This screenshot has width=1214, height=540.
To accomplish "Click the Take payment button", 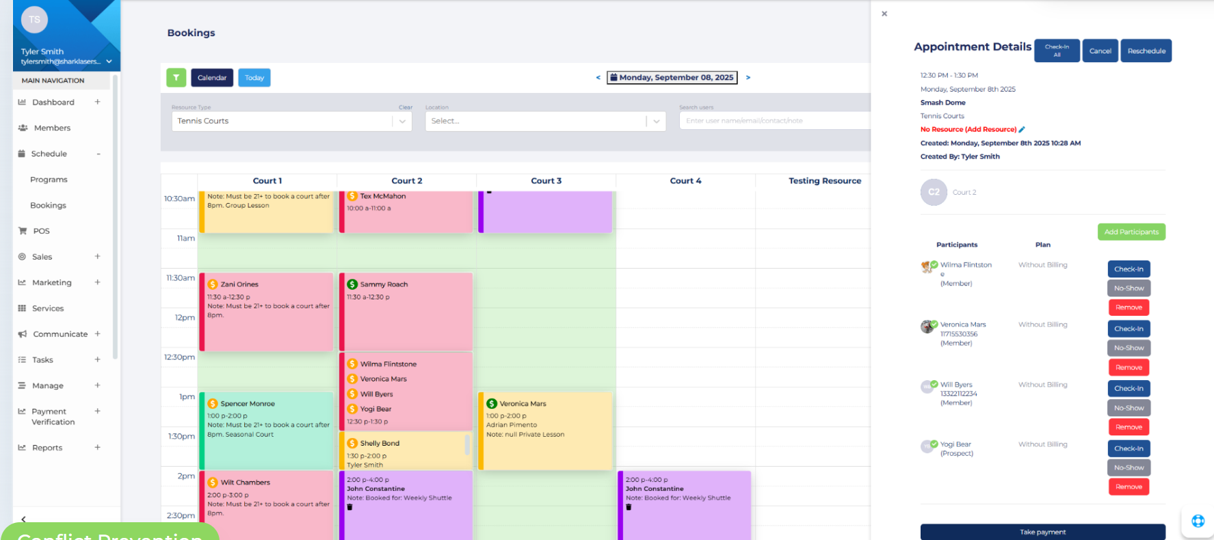I will (x=1042, y=532).
